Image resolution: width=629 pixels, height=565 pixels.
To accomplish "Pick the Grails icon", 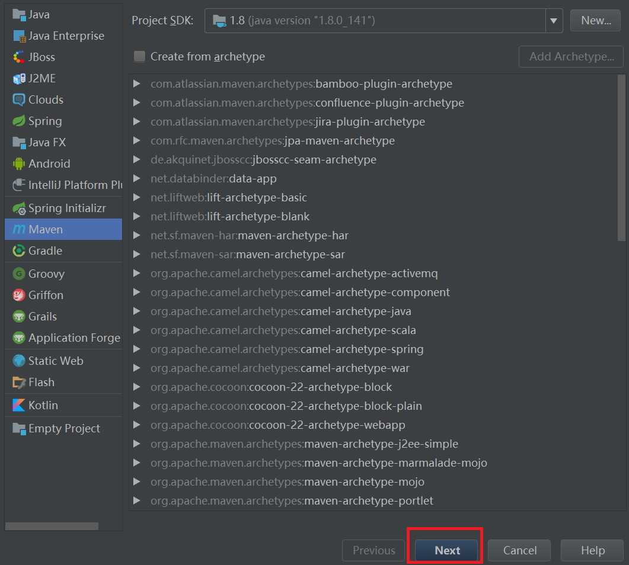I will point(19,317).
